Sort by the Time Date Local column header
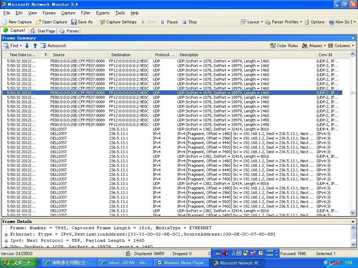The height and width of the screenshot is (268, 358). [22, 55]
